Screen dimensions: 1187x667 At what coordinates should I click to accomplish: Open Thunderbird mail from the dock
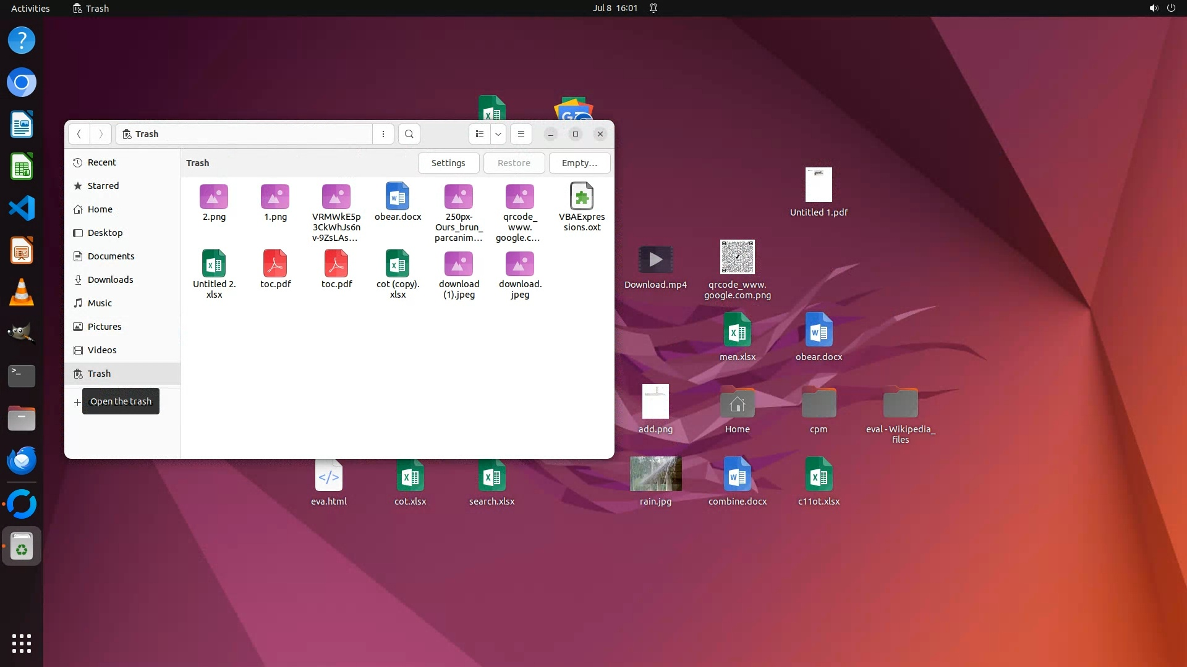pos(22,461)
